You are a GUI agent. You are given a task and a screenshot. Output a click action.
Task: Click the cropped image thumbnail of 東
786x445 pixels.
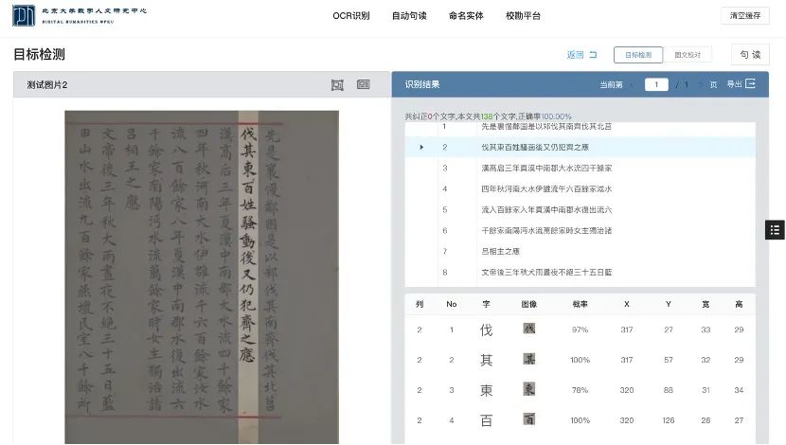(528, 389)
